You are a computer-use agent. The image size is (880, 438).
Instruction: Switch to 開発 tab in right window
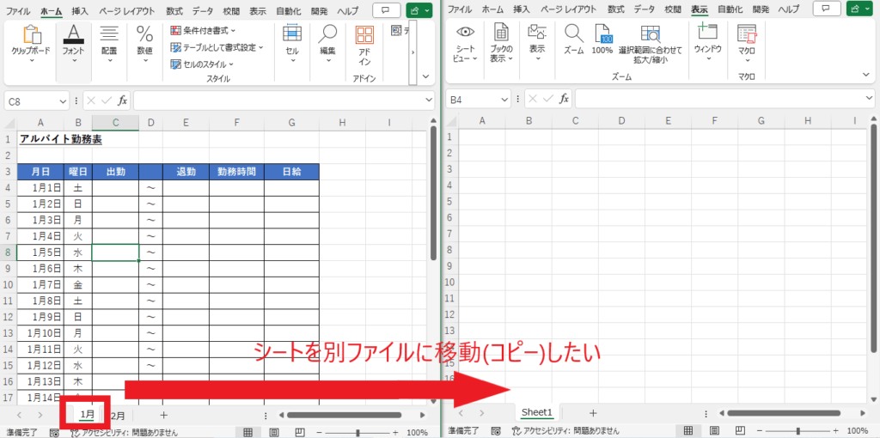(761, 9)
